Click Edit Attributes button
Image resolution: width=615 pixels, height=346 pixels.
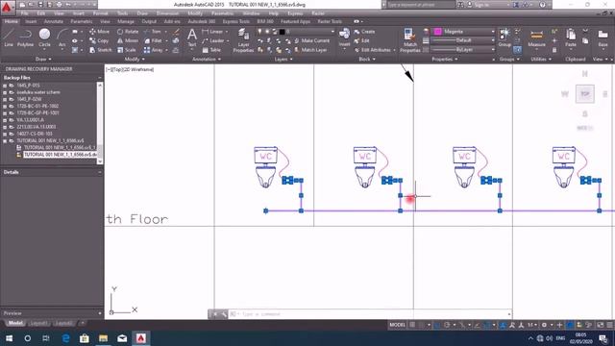coord(373,50)
